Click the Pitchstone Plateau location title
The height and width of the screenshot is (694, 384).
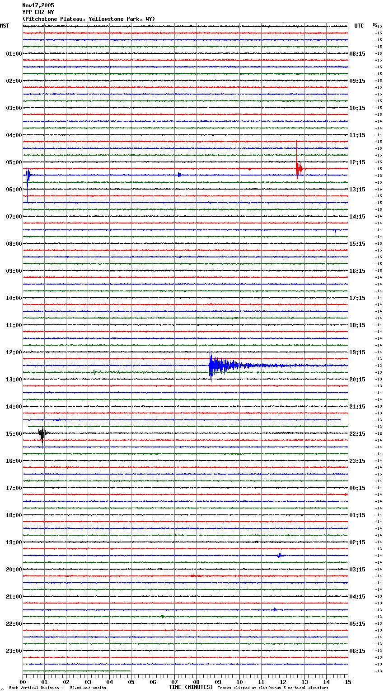(x=89, y=19)
